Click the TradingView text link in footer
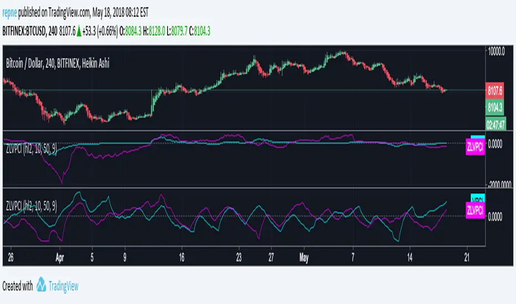Viewport: 516px width, 304px height. [64, 286]
